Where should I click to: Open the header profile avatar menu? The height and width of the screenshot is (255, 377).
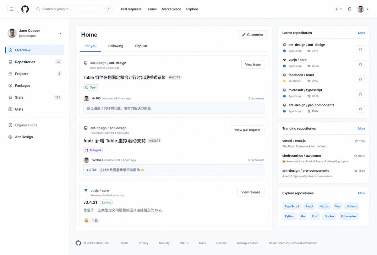click(x=363, y=9)
